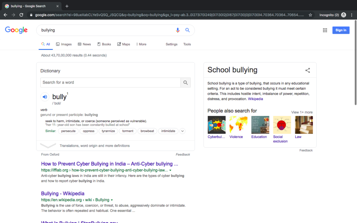Open the Google apps grid
This screenshot has height=223, width=357.
325,30
